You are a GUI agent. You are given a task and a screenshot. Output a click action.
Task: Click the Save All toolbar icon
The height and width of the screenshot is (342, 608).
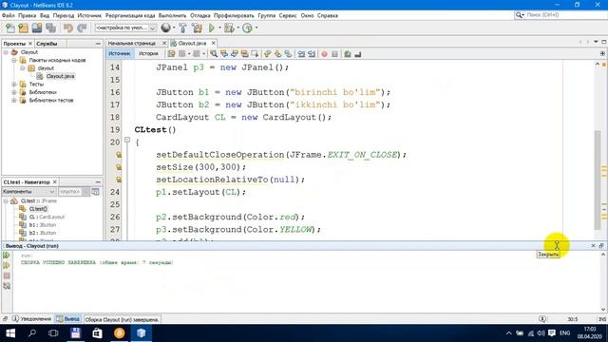click(50, 28)
